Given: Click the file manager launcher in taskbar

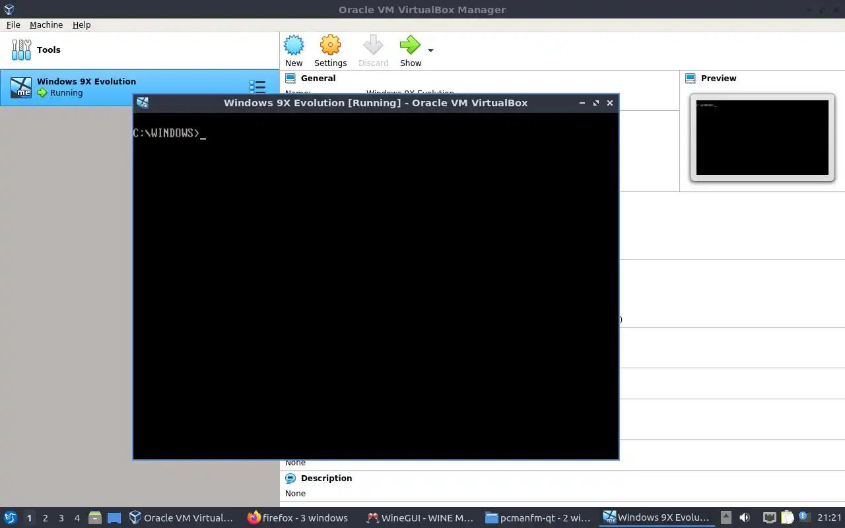Looking at the screenshot, I should (x=94, y=518).
